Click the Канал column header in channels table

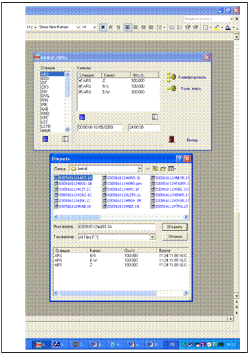click(116, 75)
